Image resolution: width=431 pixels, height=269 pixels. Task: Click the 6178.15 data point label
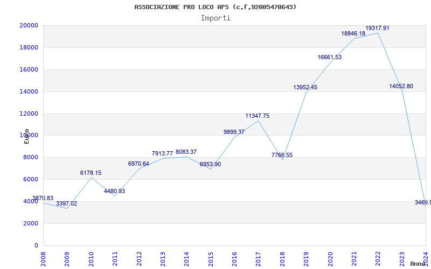[x=91, y=173]
